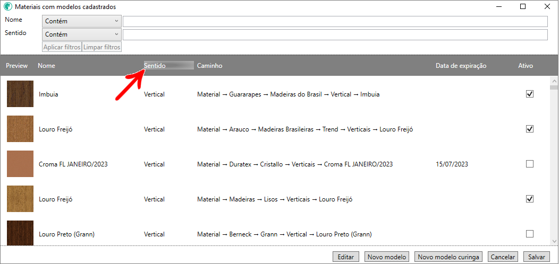Open the Nome filter condition dropdown
559x264 pixels.
pyautogui.click(x=82, y=21)
